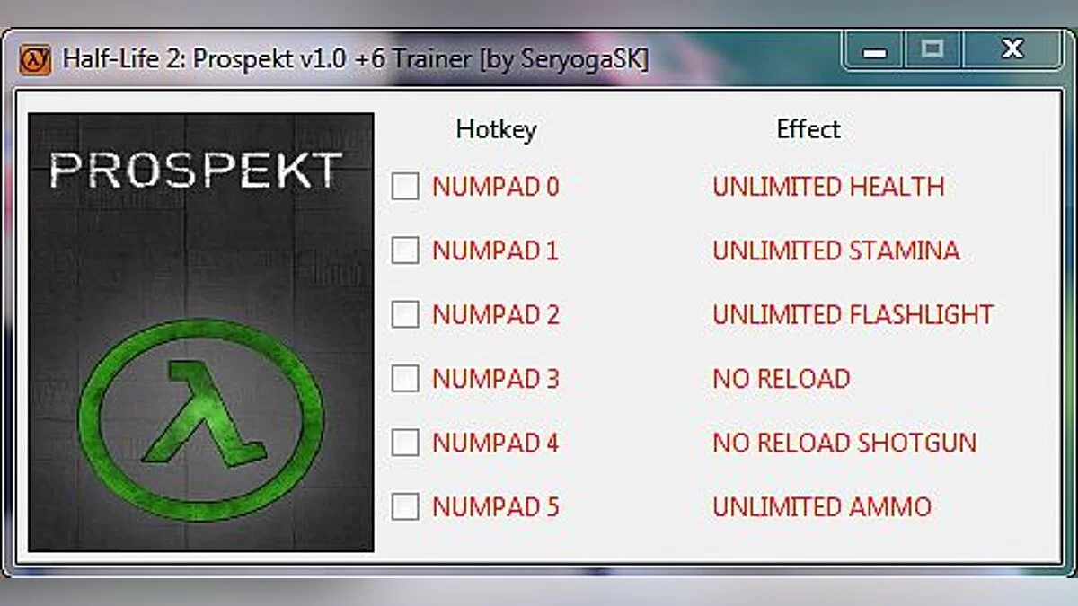Tick the NUMPAD 3 No Reload checkbox
This screenshot has width=1078, height=606.
[405, 379]
